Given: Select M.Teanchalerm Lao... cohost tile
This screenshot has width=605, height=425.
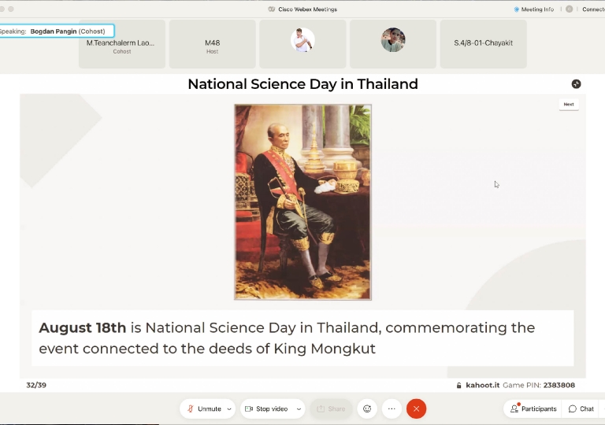Looking at the screenshot, I should pos(122,44).
